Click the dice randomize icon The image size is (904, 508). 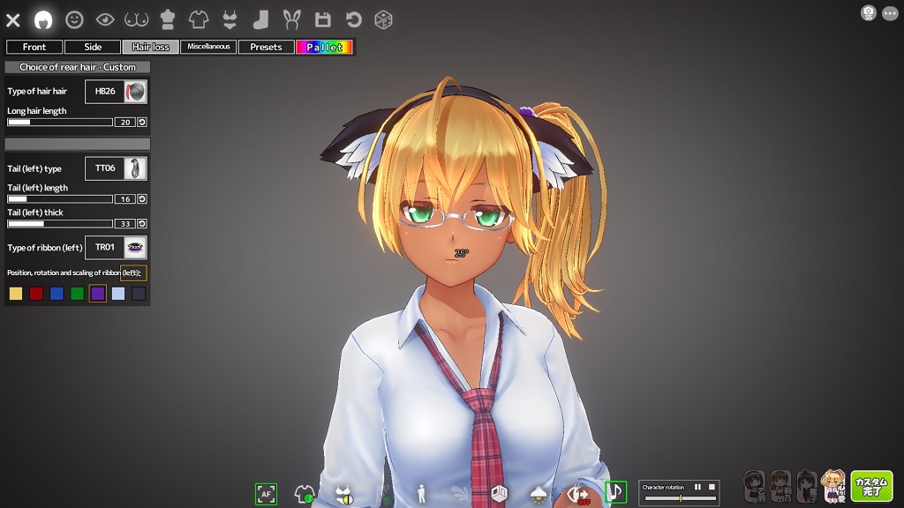pos(383,19)
